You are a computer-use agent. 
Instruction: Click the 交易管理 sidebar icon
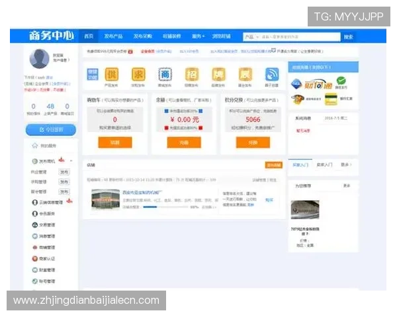[x=34, y=225]
